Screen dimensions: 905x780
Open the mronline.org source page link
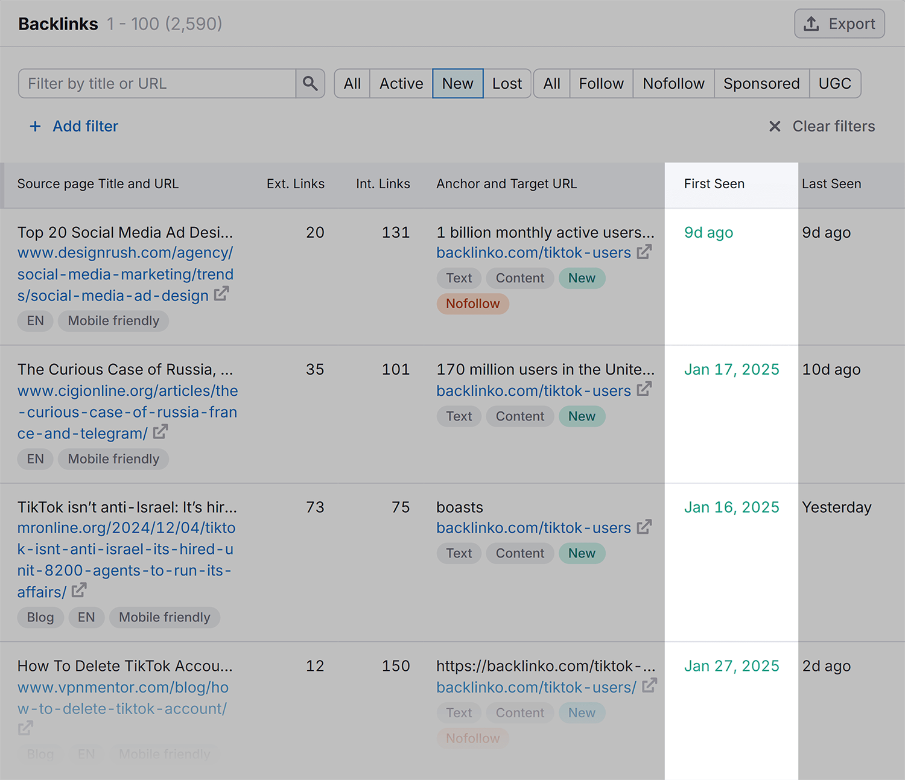coord(126,559)
